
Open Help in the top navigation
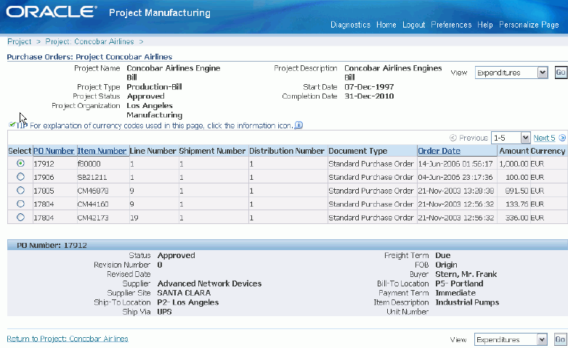pos(485,25)
